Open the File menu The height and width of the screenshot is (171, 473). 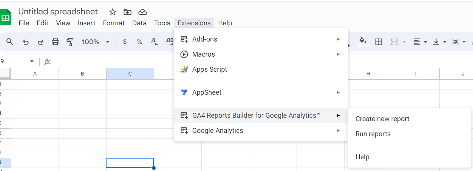click(24, 23)
